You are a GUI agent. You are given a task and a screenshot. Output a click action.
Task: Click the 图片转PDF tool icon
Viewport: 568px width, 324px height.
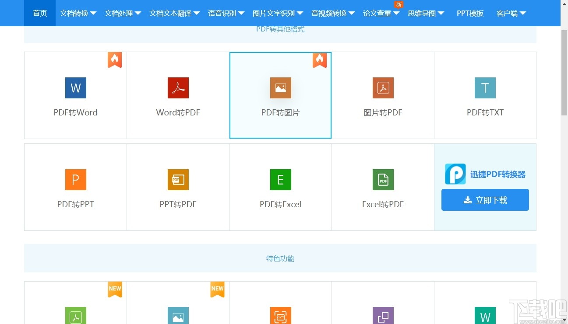(x=383, y=88)
